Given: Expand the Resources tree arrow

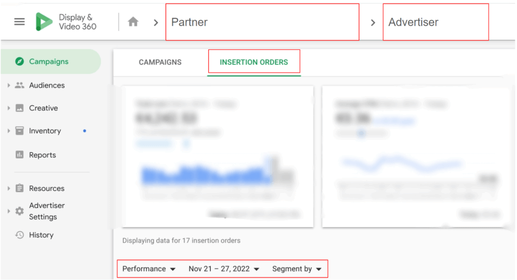Looking at the screenshot, I should click(x=9, y=188).
